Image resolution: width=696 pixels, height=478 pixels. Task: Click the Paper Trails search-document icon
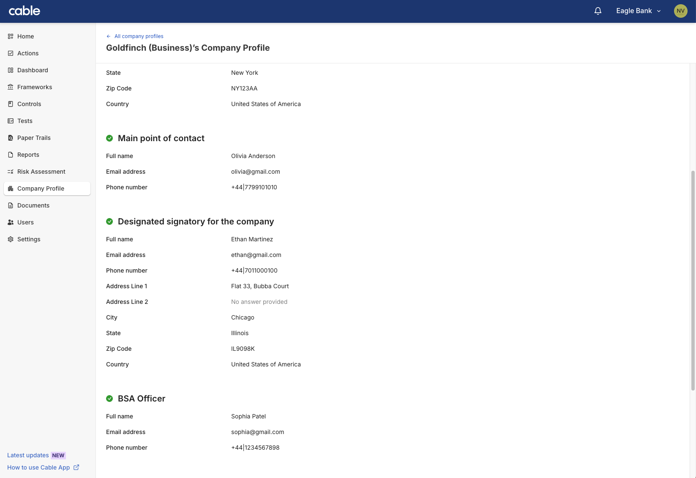point(11,138)
